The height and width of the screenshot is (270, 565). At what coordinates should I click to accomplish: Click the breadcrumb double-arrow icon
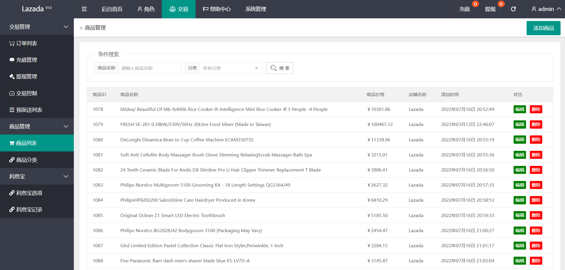(x=81, y=28)
